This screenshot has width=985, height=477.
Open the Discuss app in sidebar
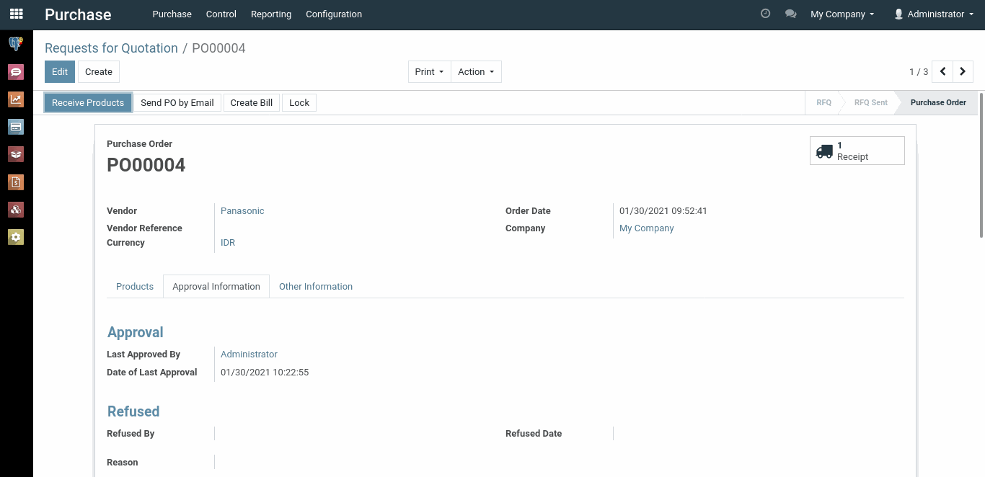tap(16, 72)
